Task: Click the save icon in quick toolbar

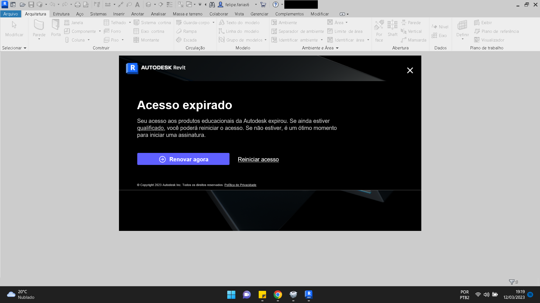Action: (31, 4)
